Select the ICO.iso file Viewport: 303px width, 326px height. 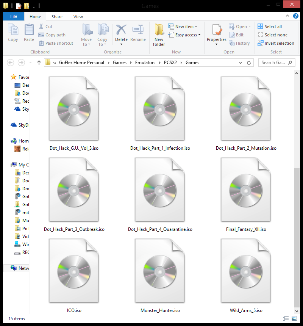tap(74, 276)
